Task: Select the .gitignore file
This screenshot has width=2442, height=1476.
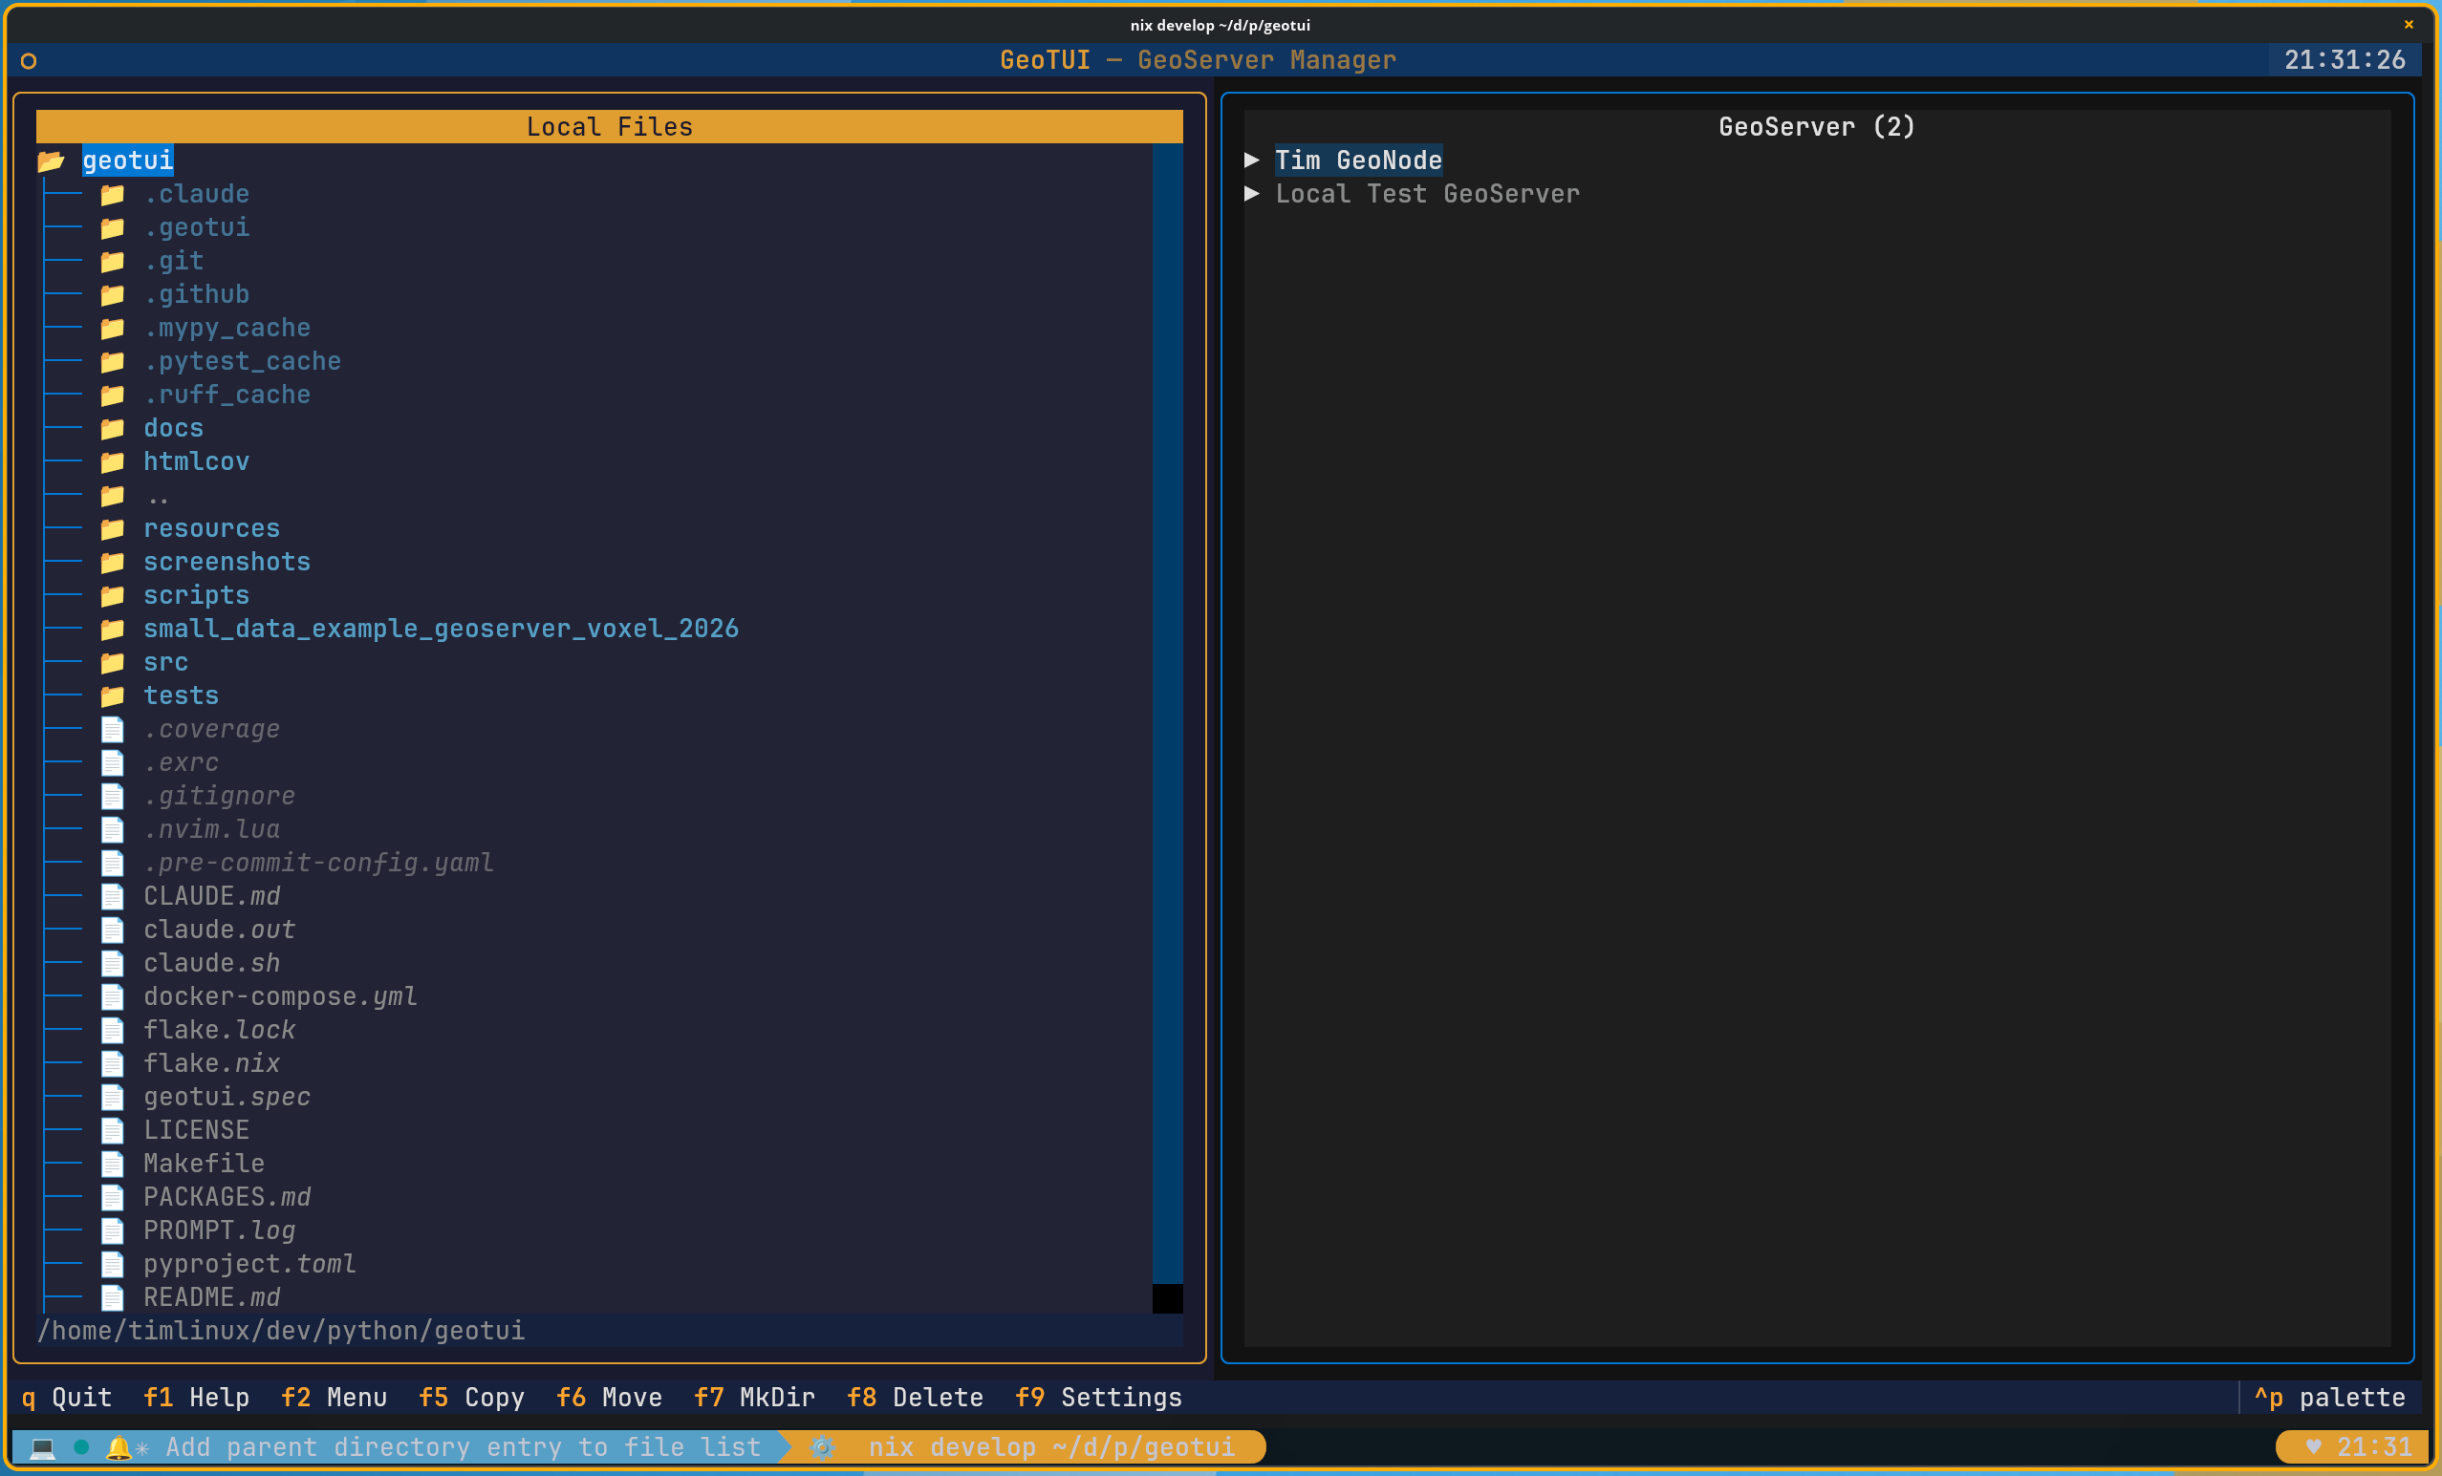Action: (x=219, y=797)
